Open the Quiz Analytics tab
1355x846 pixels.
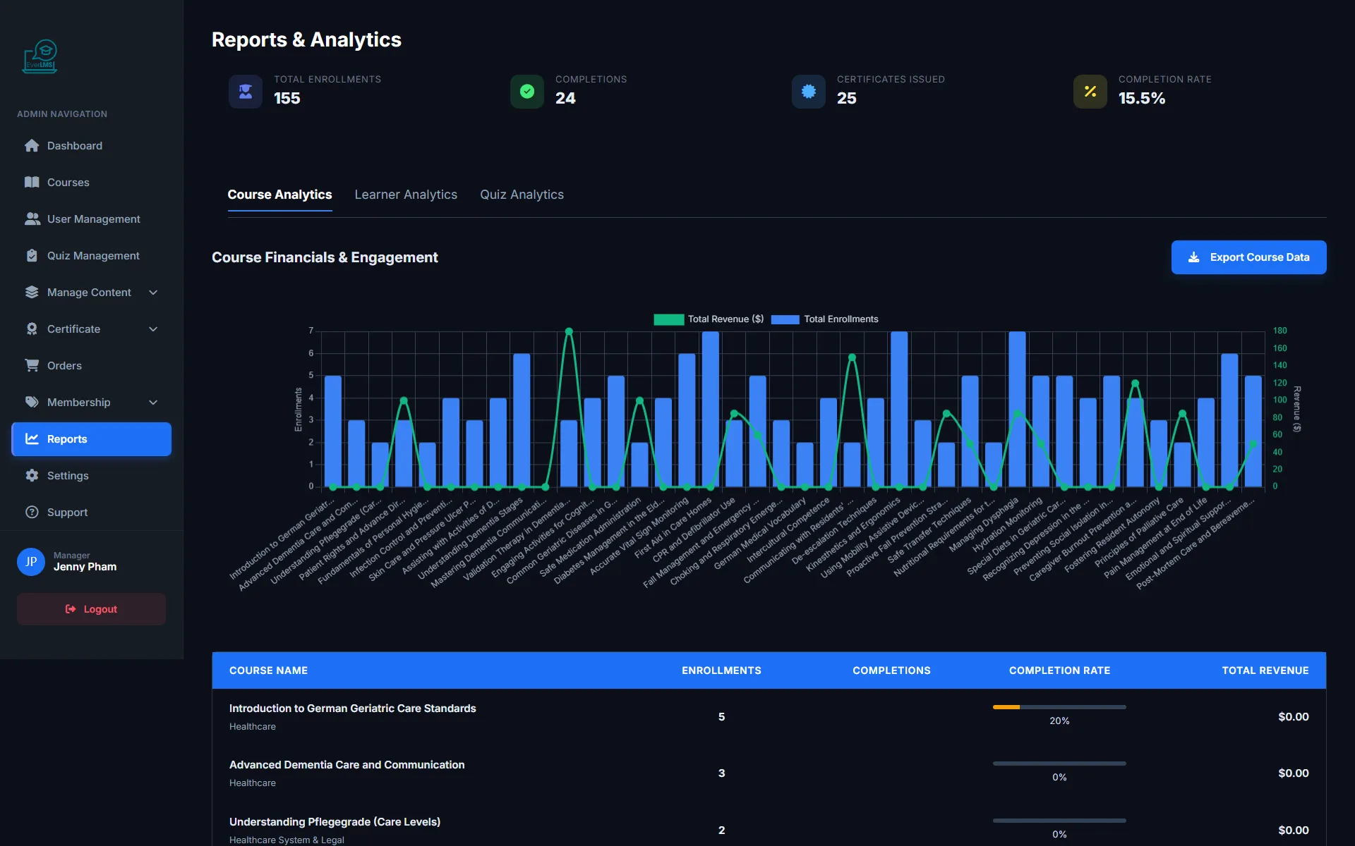point(522,195)
